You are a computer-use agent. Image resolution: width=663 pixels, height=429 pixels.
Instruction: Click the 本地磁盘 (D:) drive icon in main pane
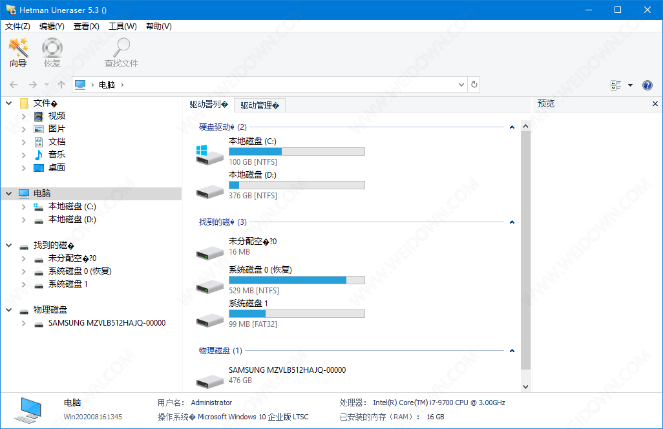coord(210,191)
